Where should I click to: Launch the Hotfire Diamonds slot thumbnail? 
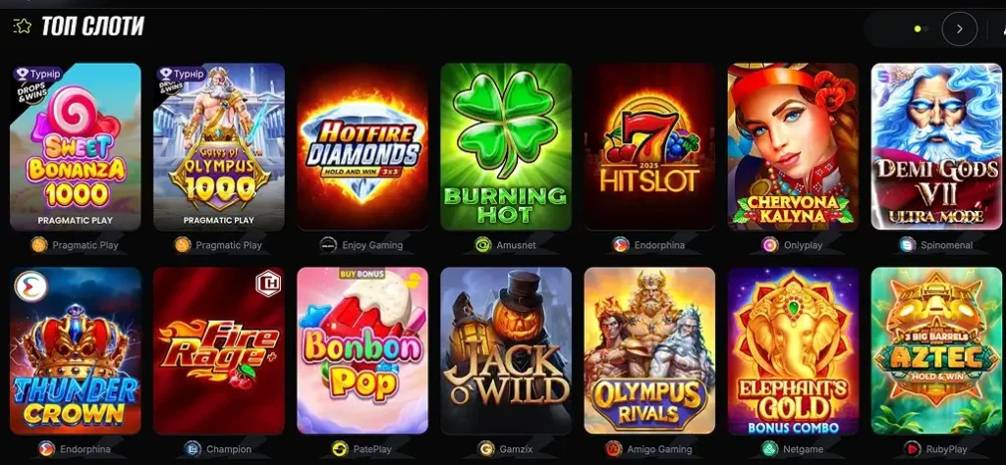click(363, 146)
